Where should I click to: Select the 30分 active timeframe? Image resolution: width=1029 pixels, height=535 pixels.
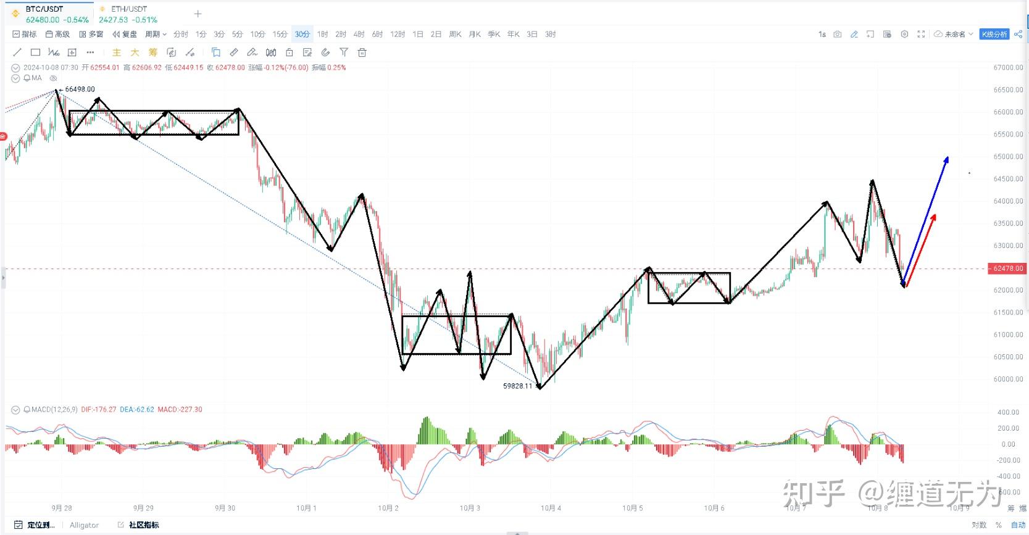[302, 35]
